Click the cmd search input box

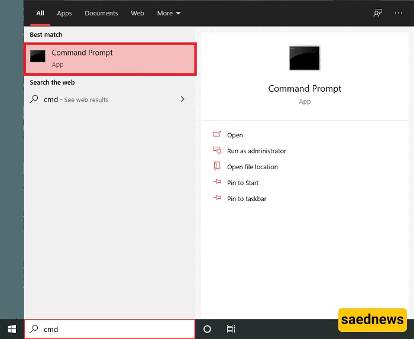point(109,329)
